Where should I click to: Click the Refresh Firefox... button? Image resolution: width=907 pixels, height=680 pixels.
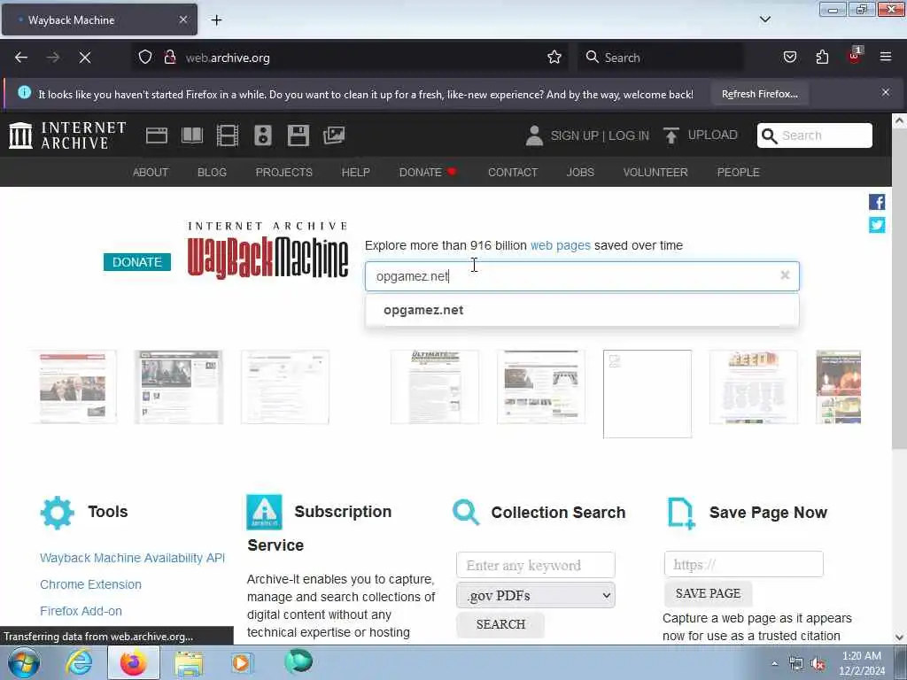(x=759, y=94)
